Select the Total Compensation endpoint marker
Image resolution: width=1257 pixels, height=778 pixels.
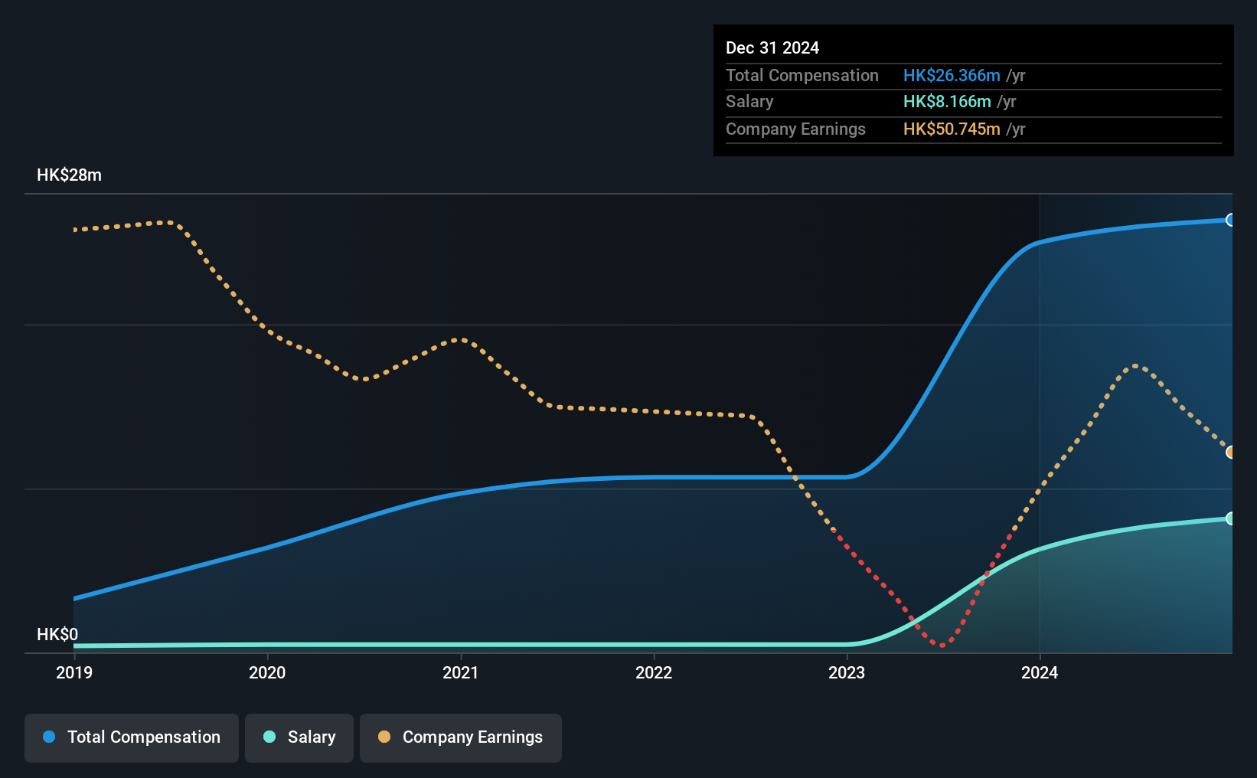[x=1230, y=220]
